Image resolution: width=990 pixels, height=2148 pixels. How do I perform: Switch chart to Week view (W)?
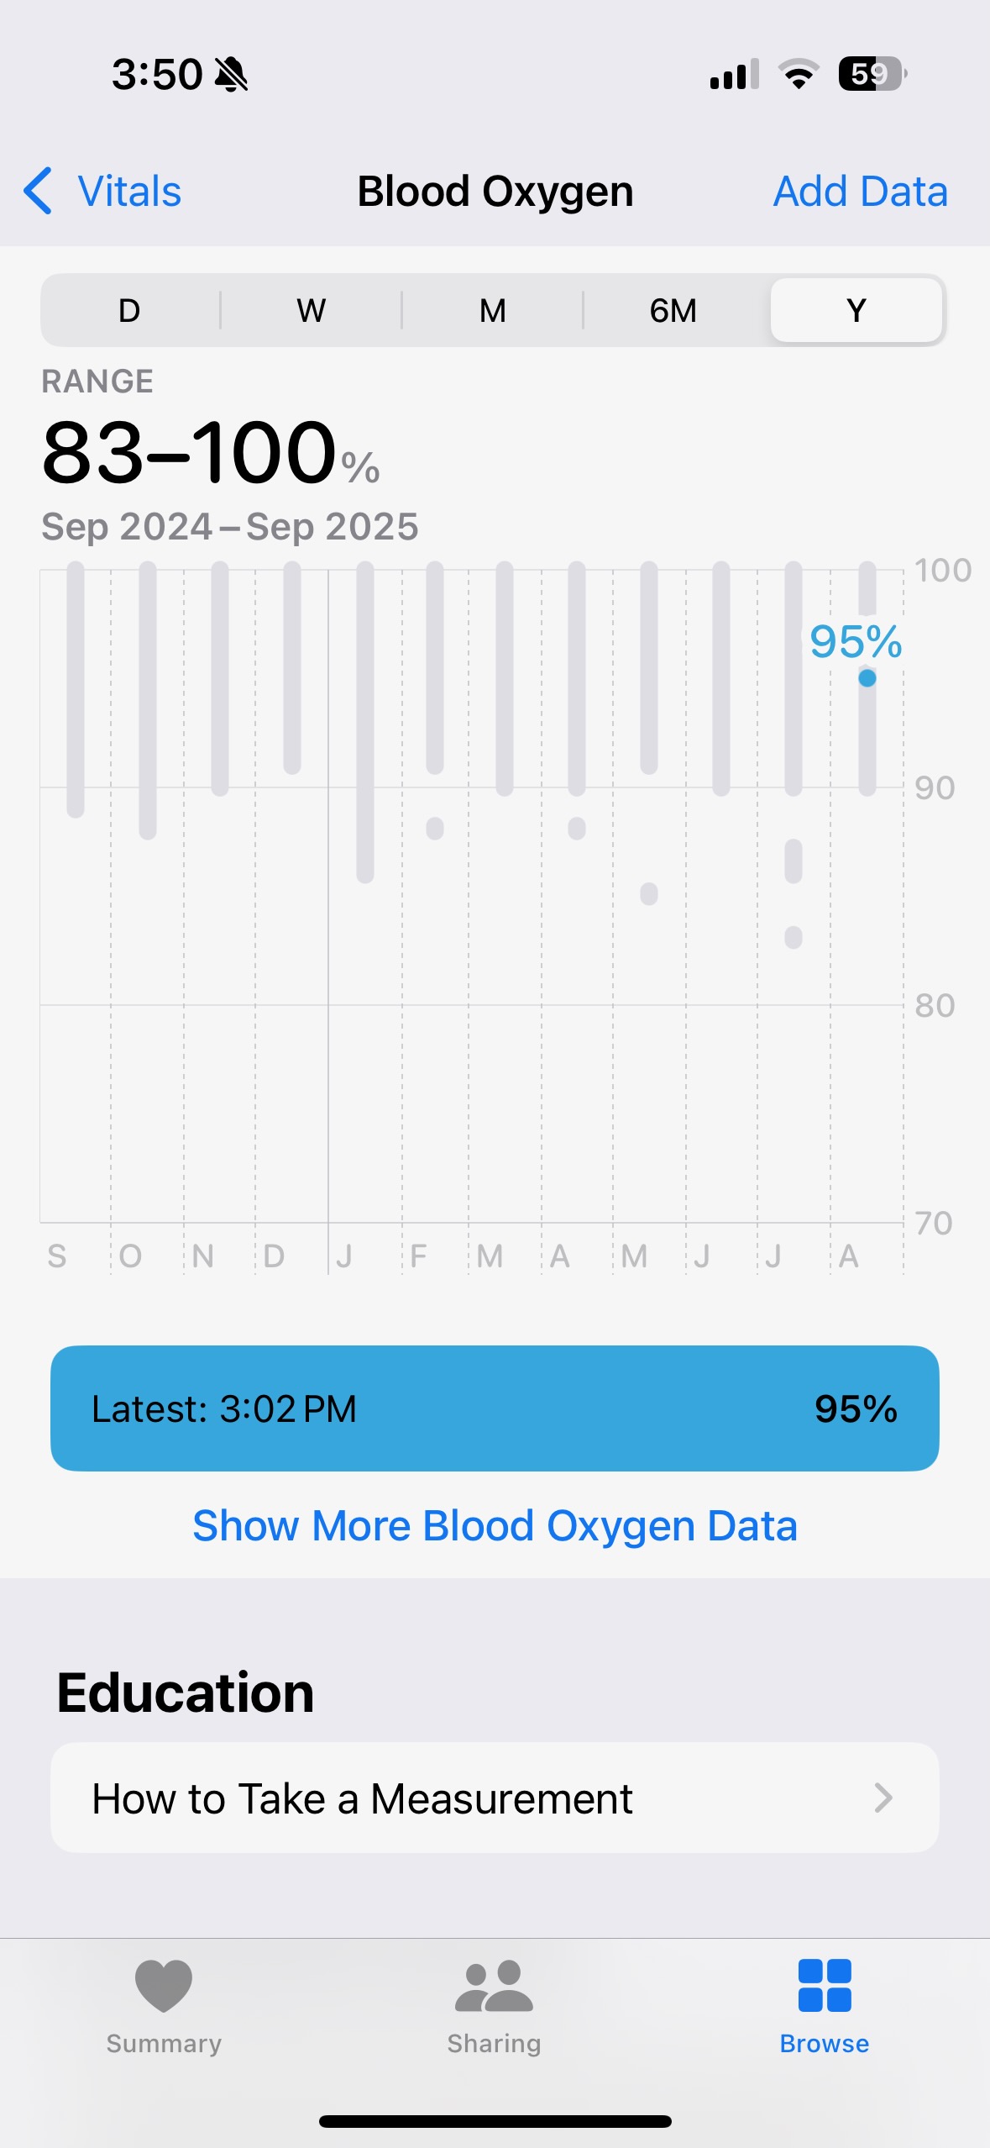[311, 310]
